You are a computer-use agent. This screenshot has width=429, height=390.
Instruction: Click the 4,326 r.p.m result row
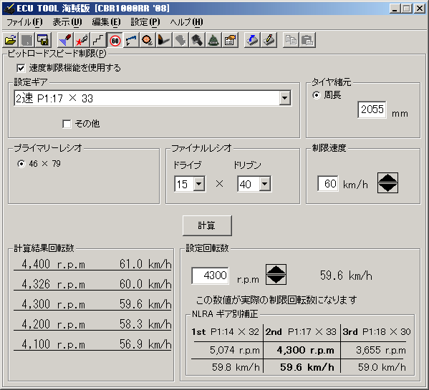click(92, 284)
